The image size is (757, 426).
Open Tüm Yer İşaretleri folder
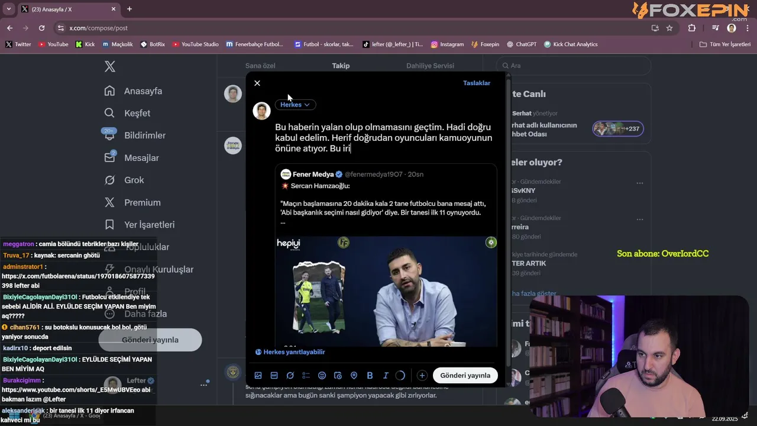pos(724,44)
